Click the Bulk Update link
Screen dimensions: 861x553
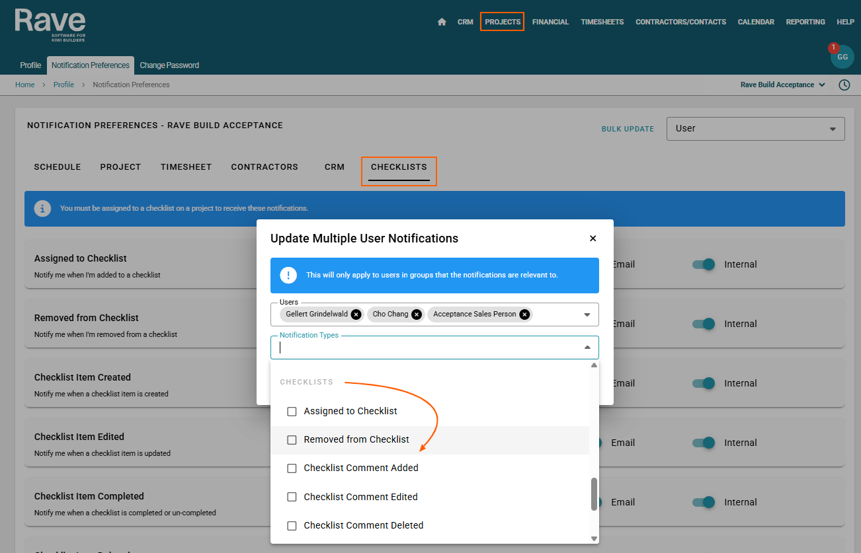pyautogui.click(x=628, y=129)
